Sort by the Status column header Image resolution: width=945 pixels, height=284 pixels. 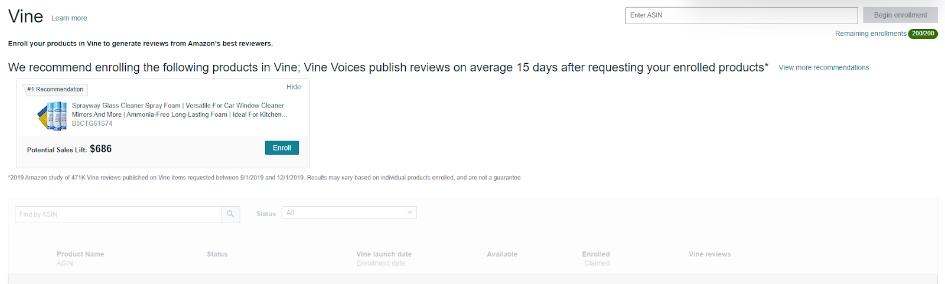pos(217,254)
